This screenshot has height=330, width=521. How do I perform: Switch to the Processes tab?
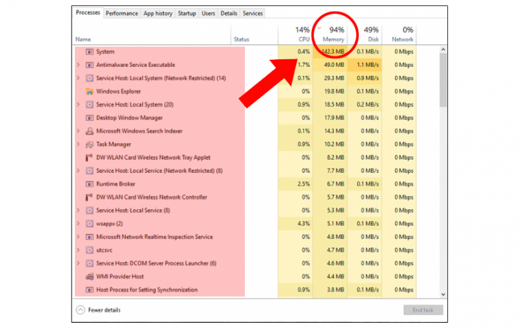tap(88, 12)
